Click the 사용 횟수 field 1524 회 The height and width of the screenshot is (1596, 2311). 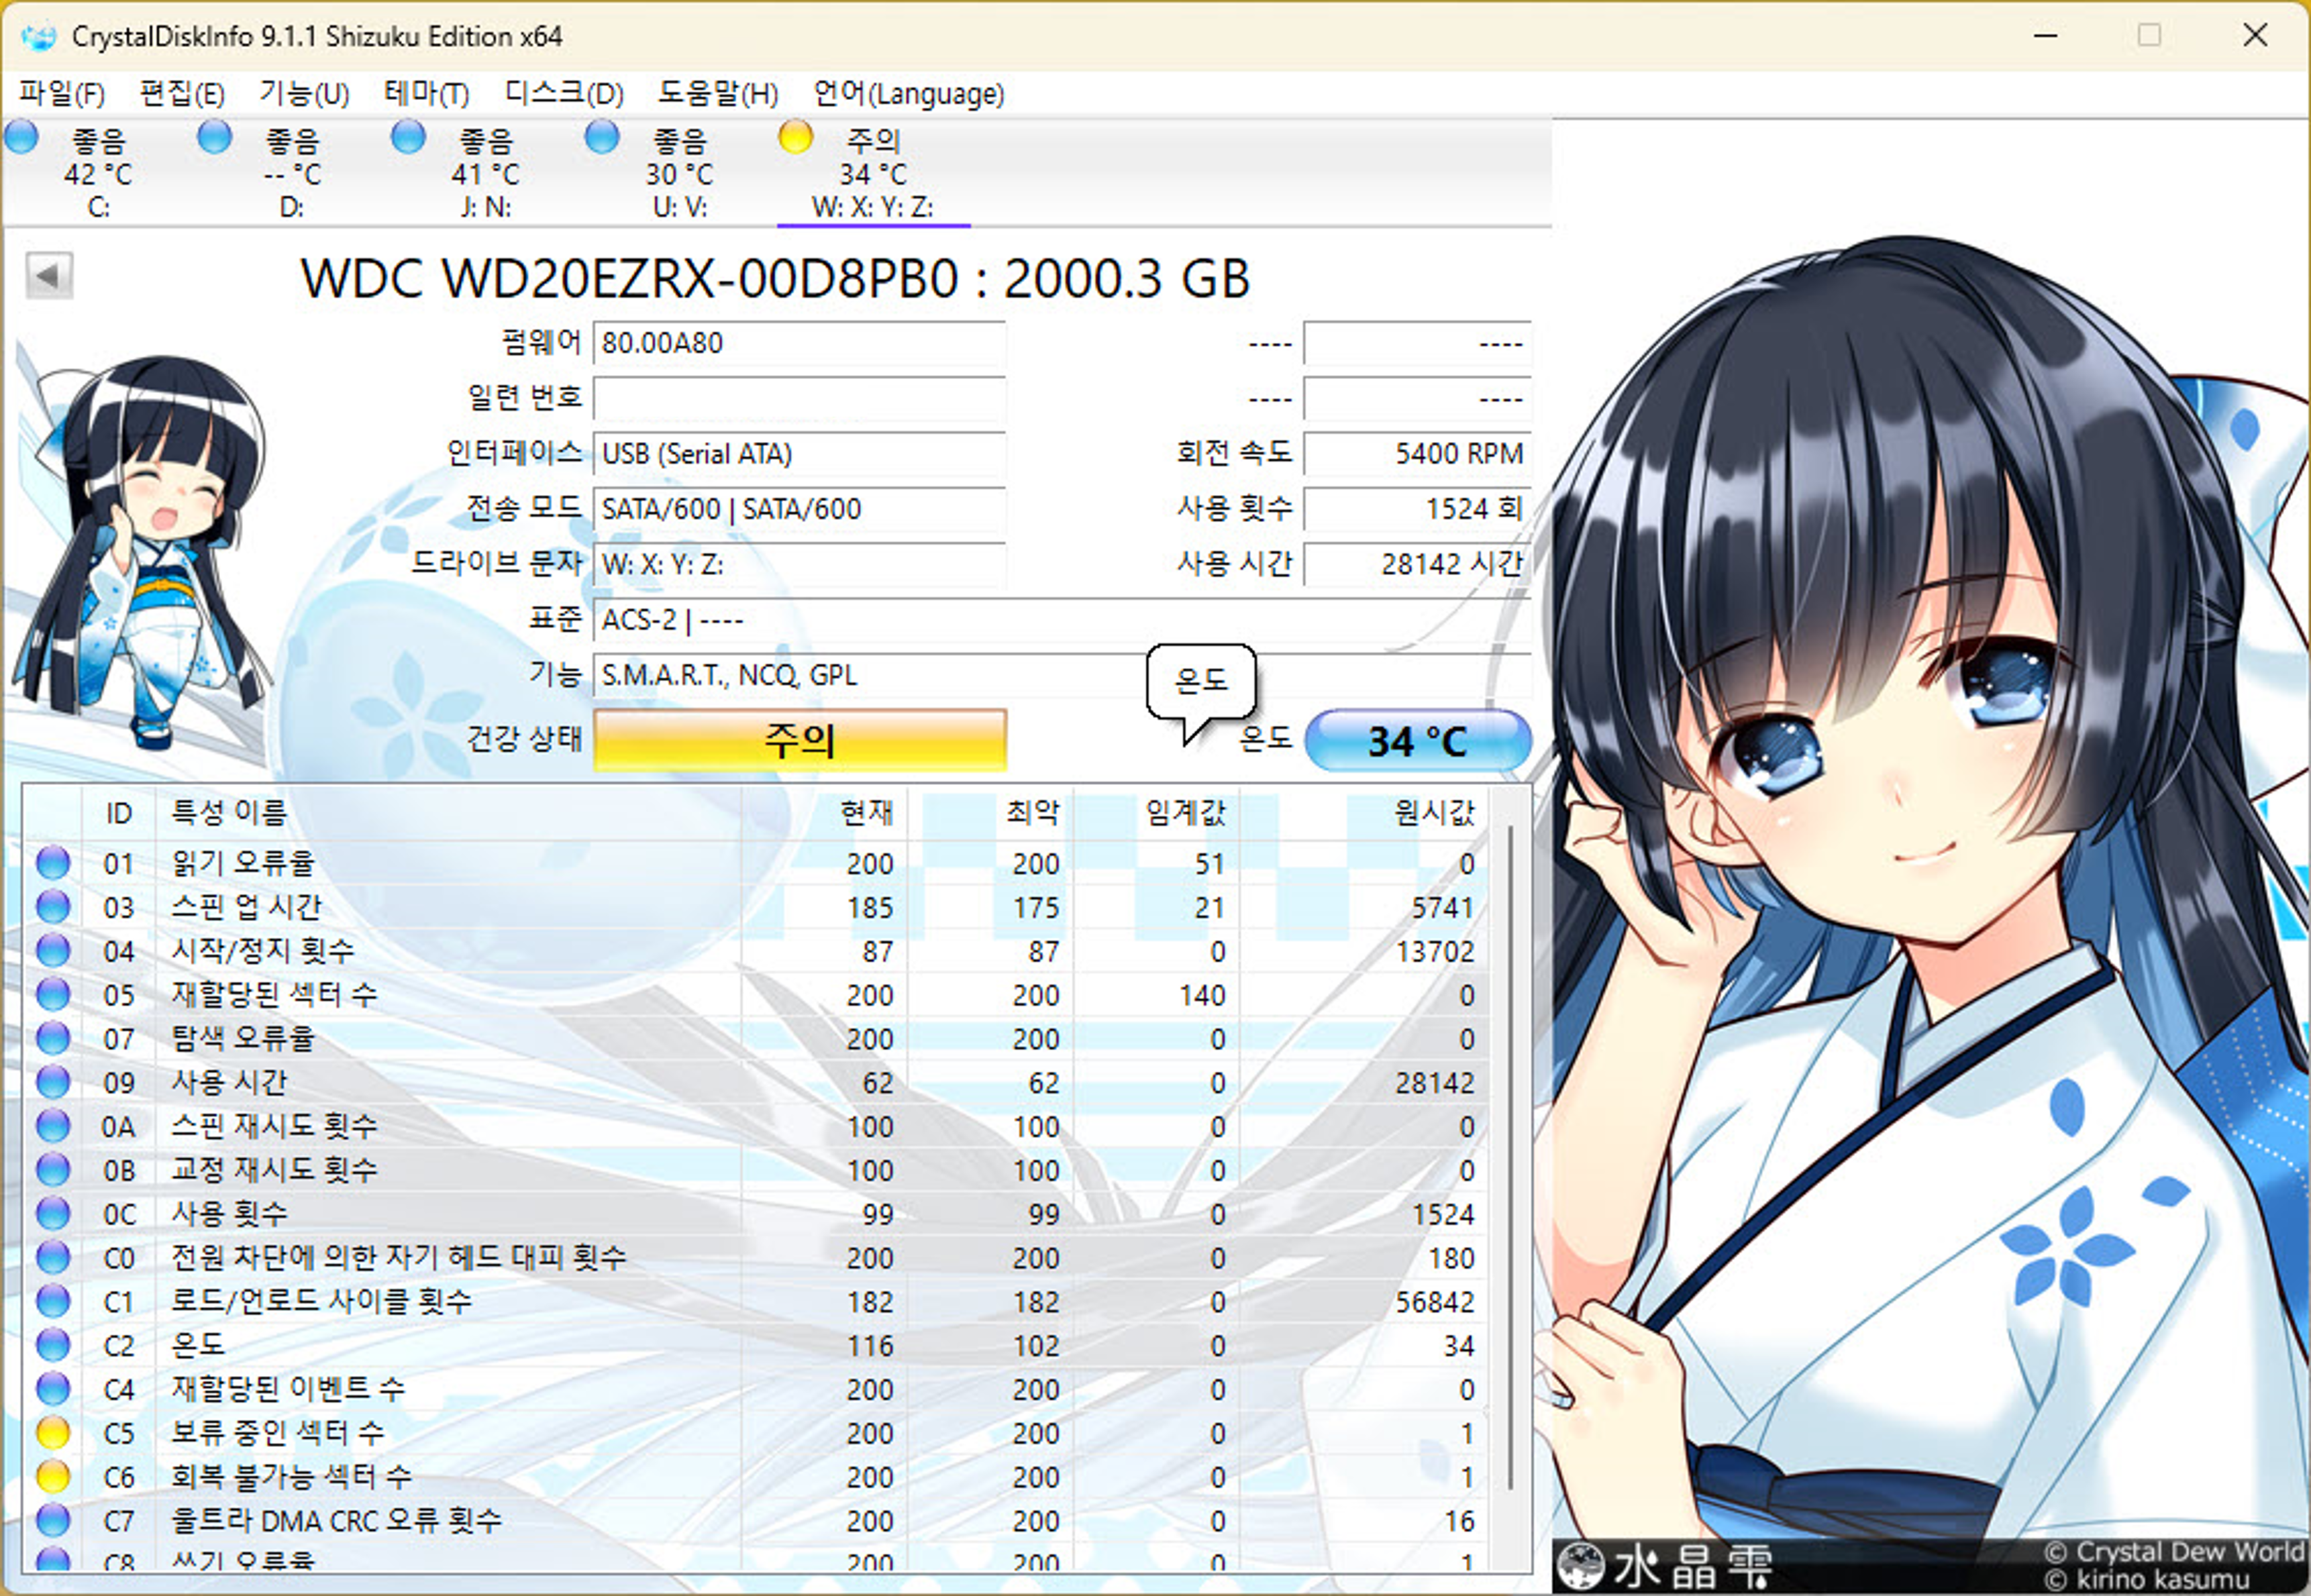point(1418,509)
